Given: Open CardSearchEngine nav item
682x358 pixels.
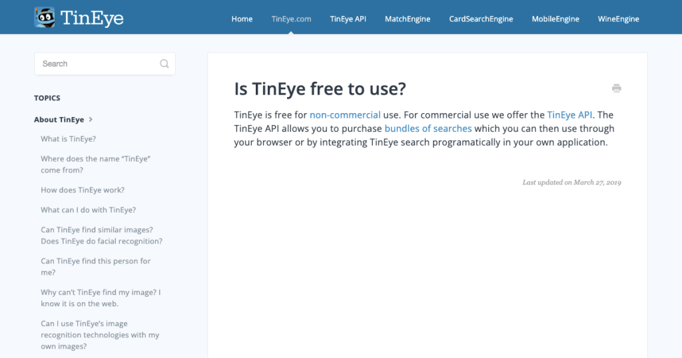Looking at the screenshot, I should 481,19.
